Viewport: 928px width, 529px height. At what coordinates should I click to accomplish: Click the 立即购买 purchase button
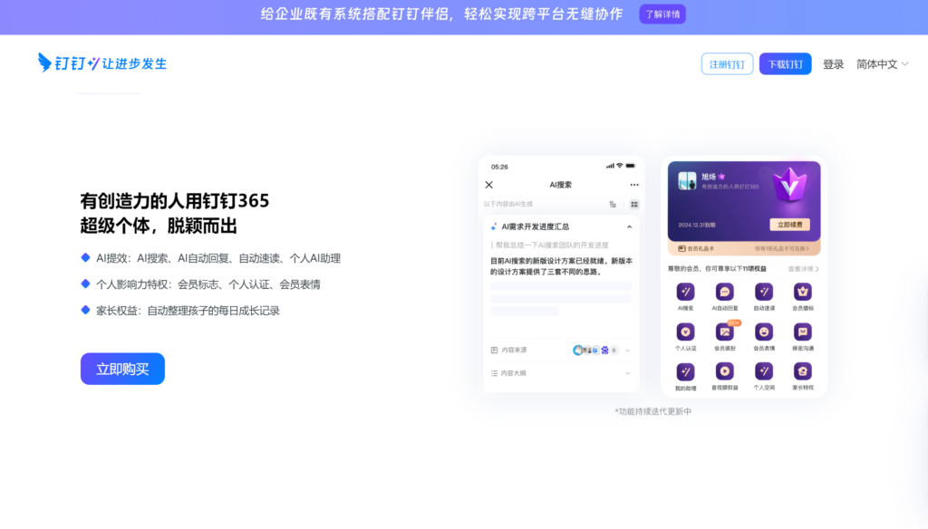(121, 369)
